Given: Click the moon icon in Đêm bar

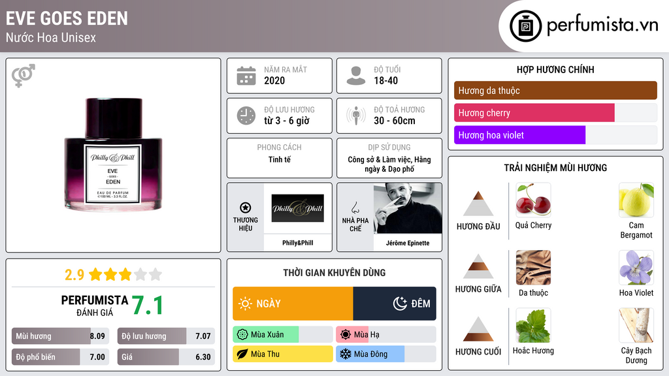Looking at the screenshot, I should [x=400, y=304].
